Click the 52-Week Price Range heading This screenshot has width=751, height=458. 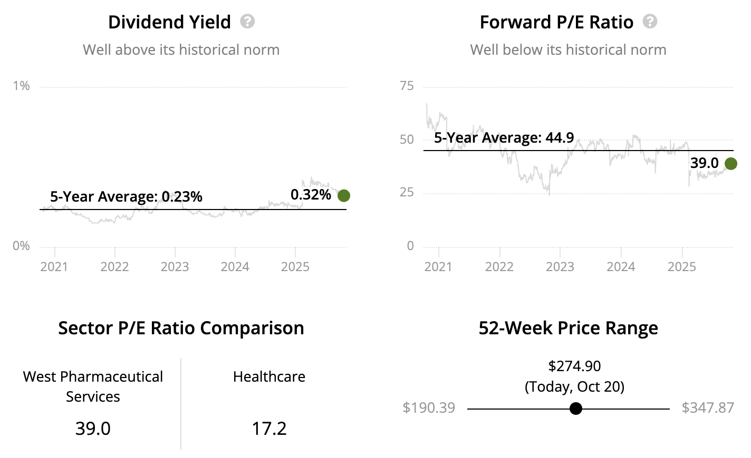[x=568, y=328]
